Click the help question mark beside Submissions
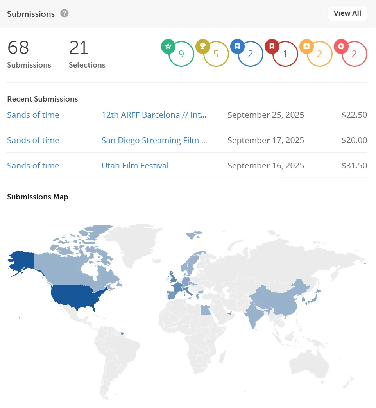 tap(64, 13)
